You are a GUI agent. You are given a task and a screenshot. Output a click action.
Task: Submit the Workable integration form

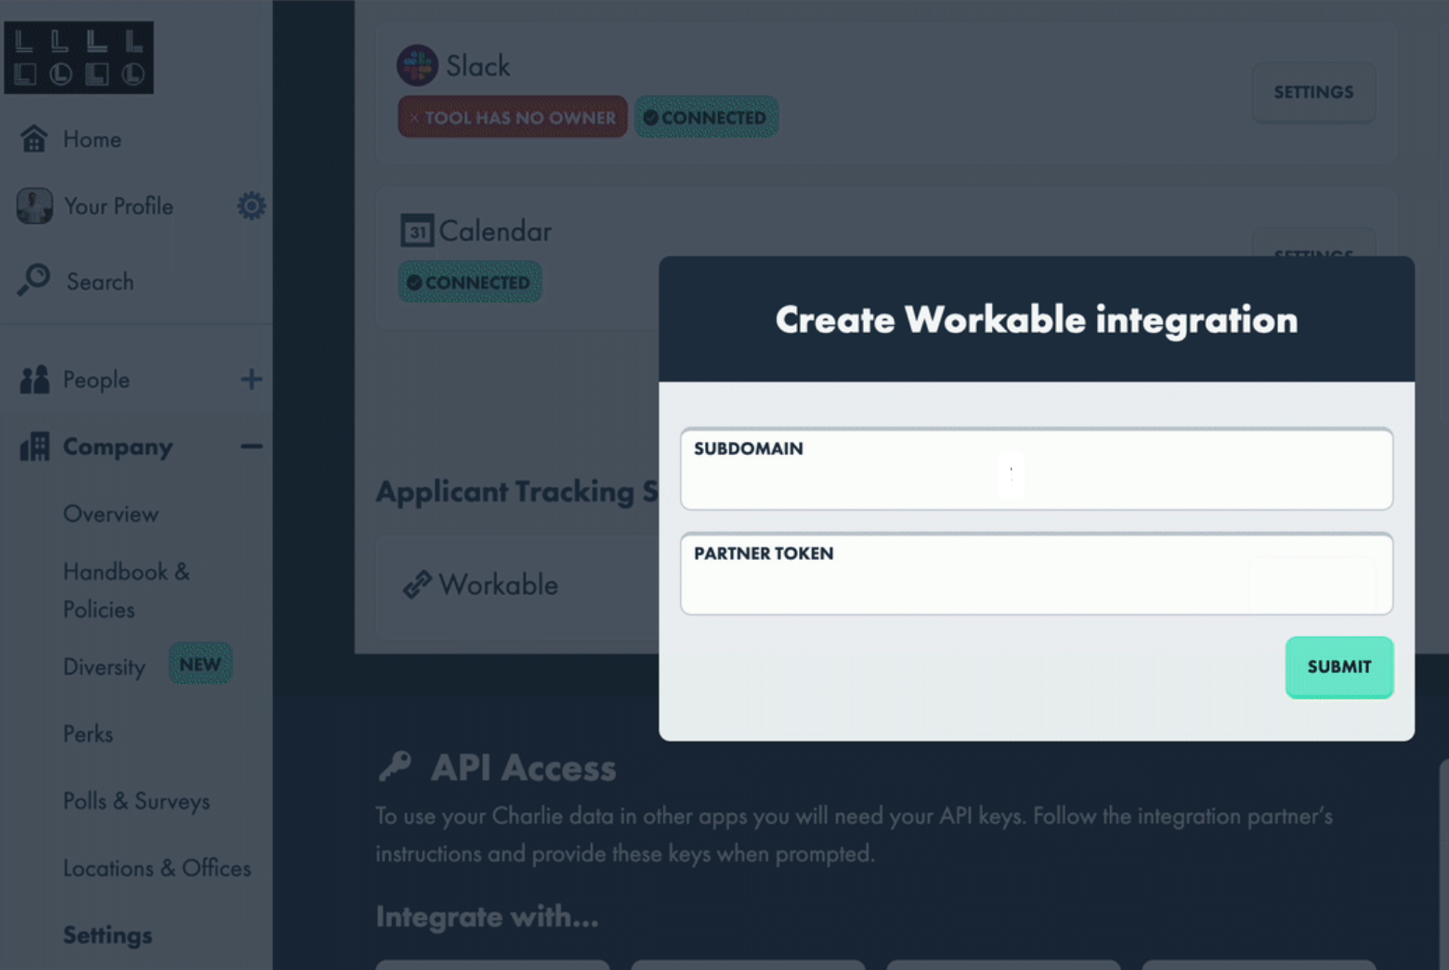(1339, 667)
